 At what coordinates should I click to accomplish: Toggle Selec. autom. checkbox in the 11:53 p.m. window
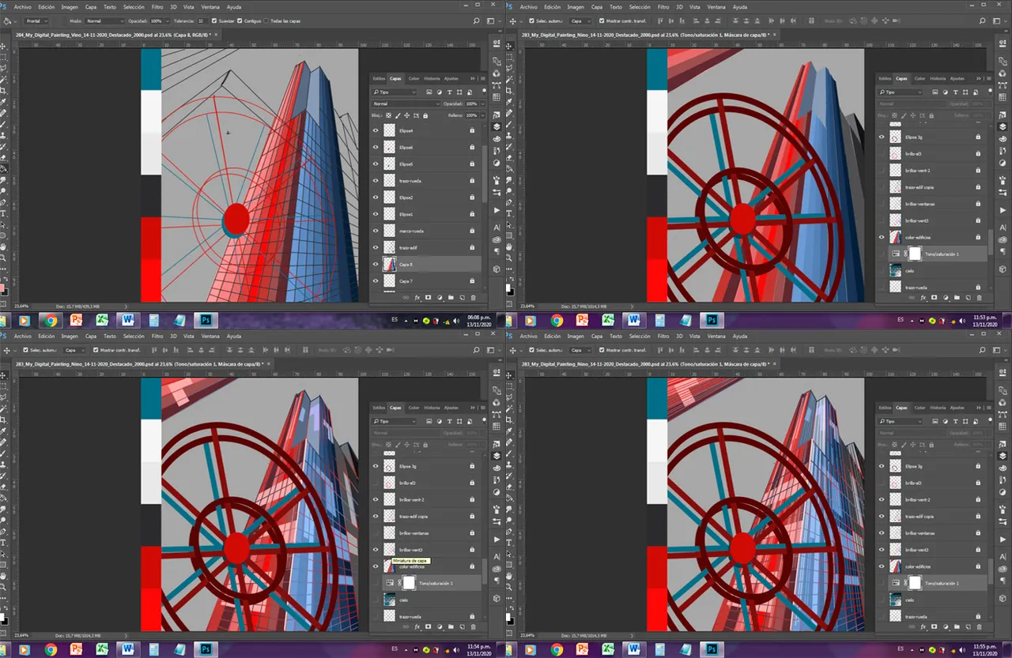click(531, 21)
